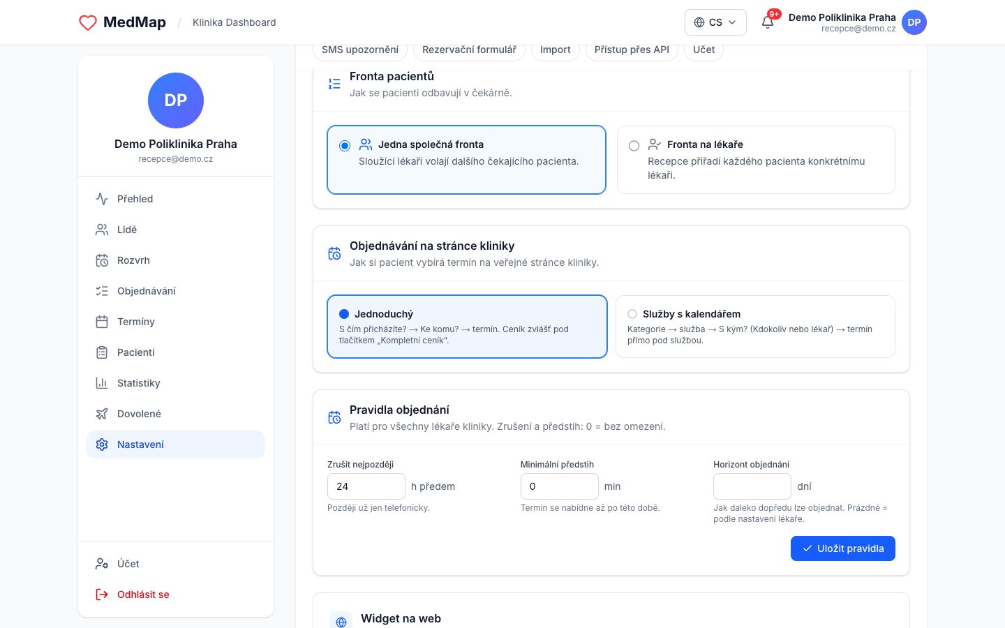The width and height of the screenshot is (1005, 628).
Task: Click the Objednávání na stránce kliniky icon
Action: coord(334,253)
